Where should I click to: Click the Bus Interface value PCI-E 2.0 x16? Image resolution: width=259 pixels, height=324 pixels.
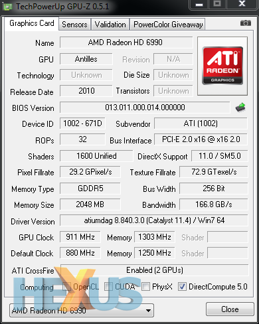click(x=201, y=139)
